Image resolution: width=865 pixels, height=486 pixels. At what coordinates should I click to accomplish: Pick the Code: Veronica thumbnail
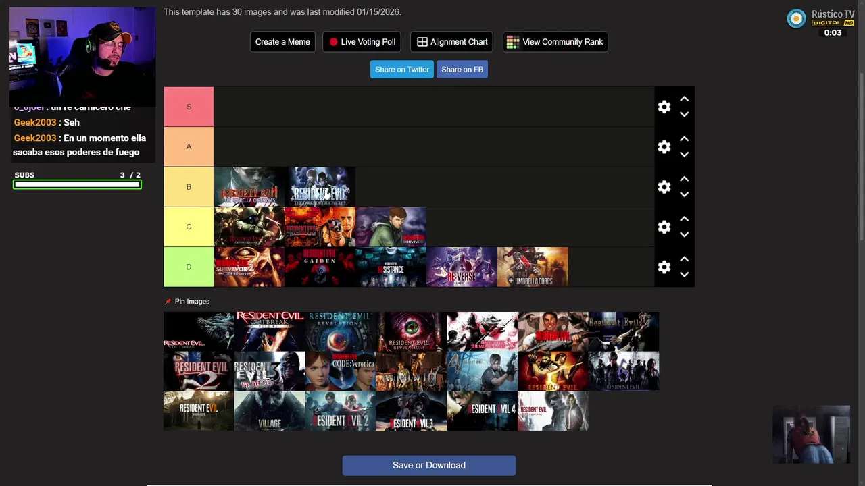(341, 371)
